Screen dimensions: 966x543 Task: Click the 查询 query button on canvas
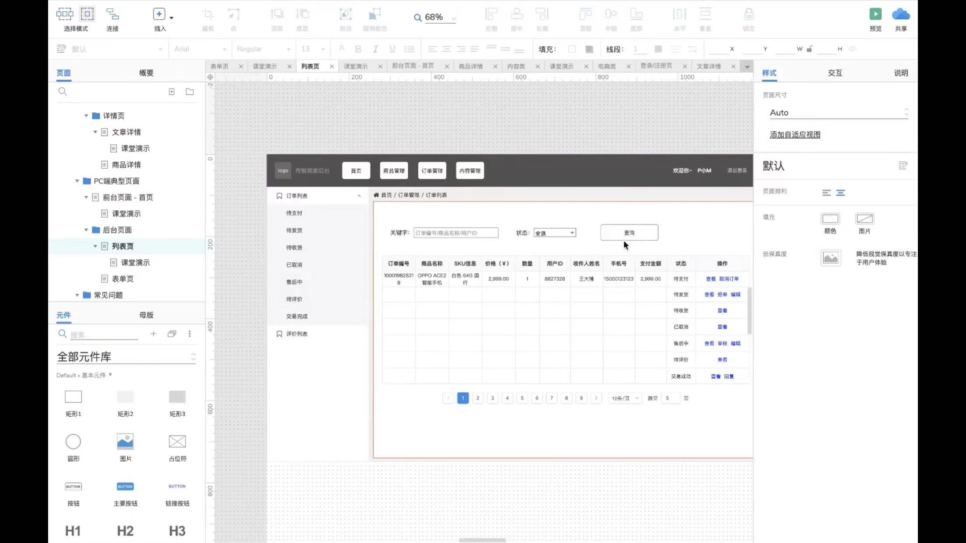(x=629, y=233)
